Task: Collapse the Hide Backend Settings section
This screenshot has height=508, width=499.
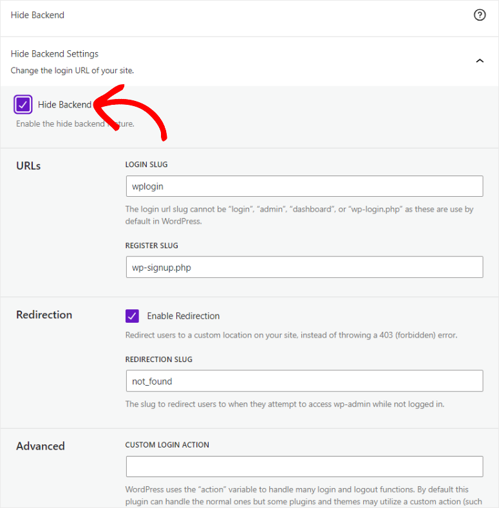Action: click(480, 60)
